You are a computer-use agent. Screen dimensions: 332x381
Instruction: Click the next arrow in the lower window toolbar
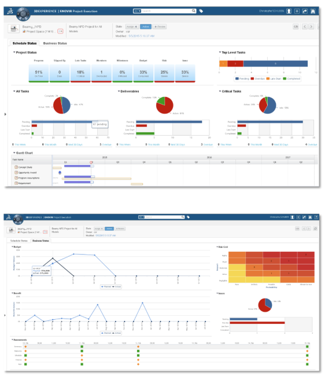point(309,229)
